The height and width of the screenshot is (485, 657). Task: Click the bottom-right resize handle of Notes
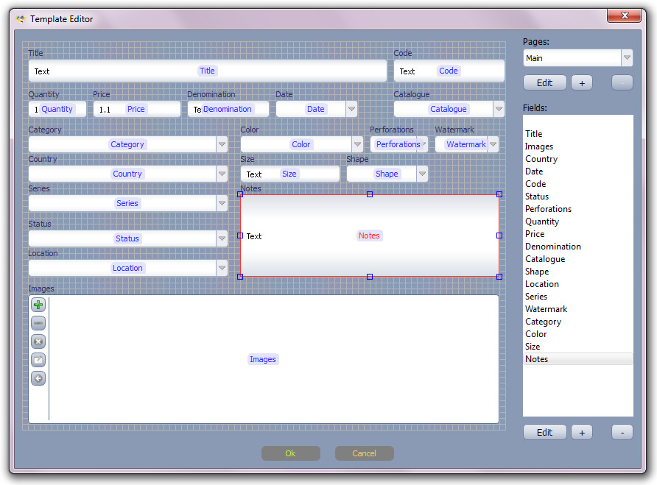[x=499, y=277]
